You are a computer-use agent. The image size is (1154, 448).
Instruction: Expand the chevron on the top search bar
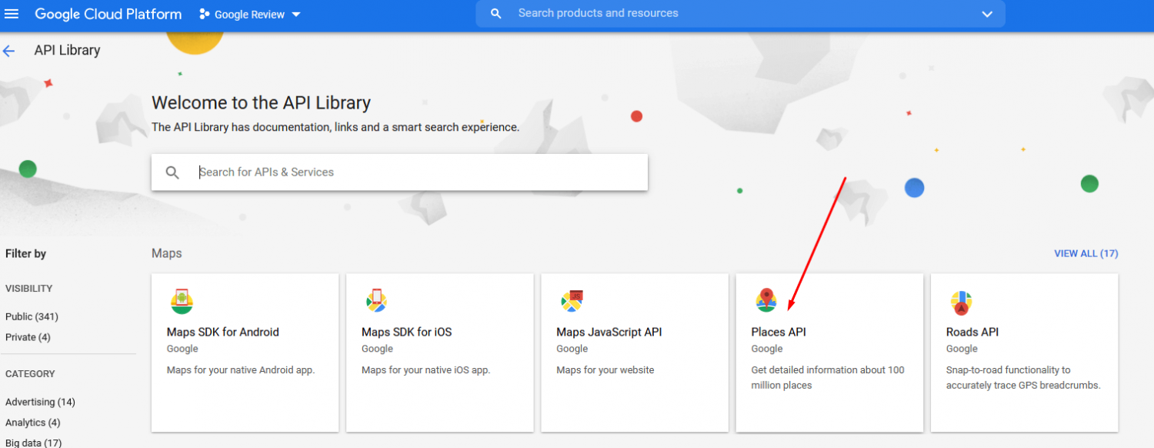(x=986, y=13)
